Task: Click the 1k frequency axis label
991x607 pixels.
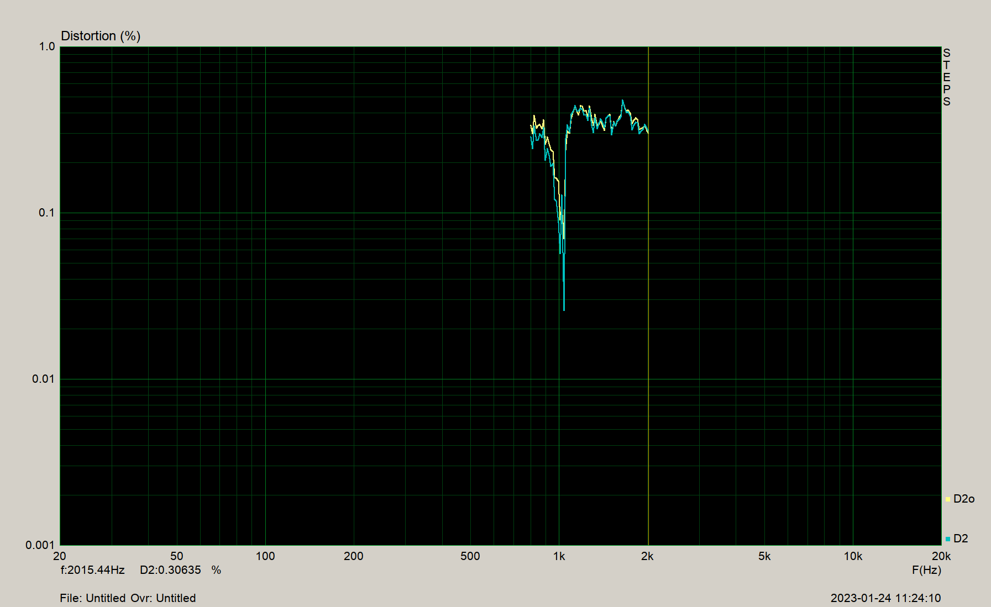Action: 559,556
